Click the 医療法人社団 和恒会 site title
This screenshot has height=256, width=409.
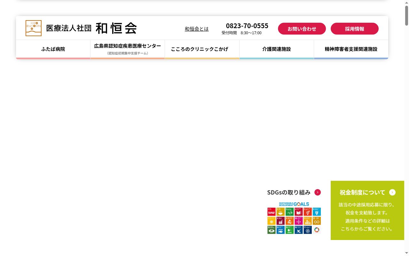click(x=91, y=28)
